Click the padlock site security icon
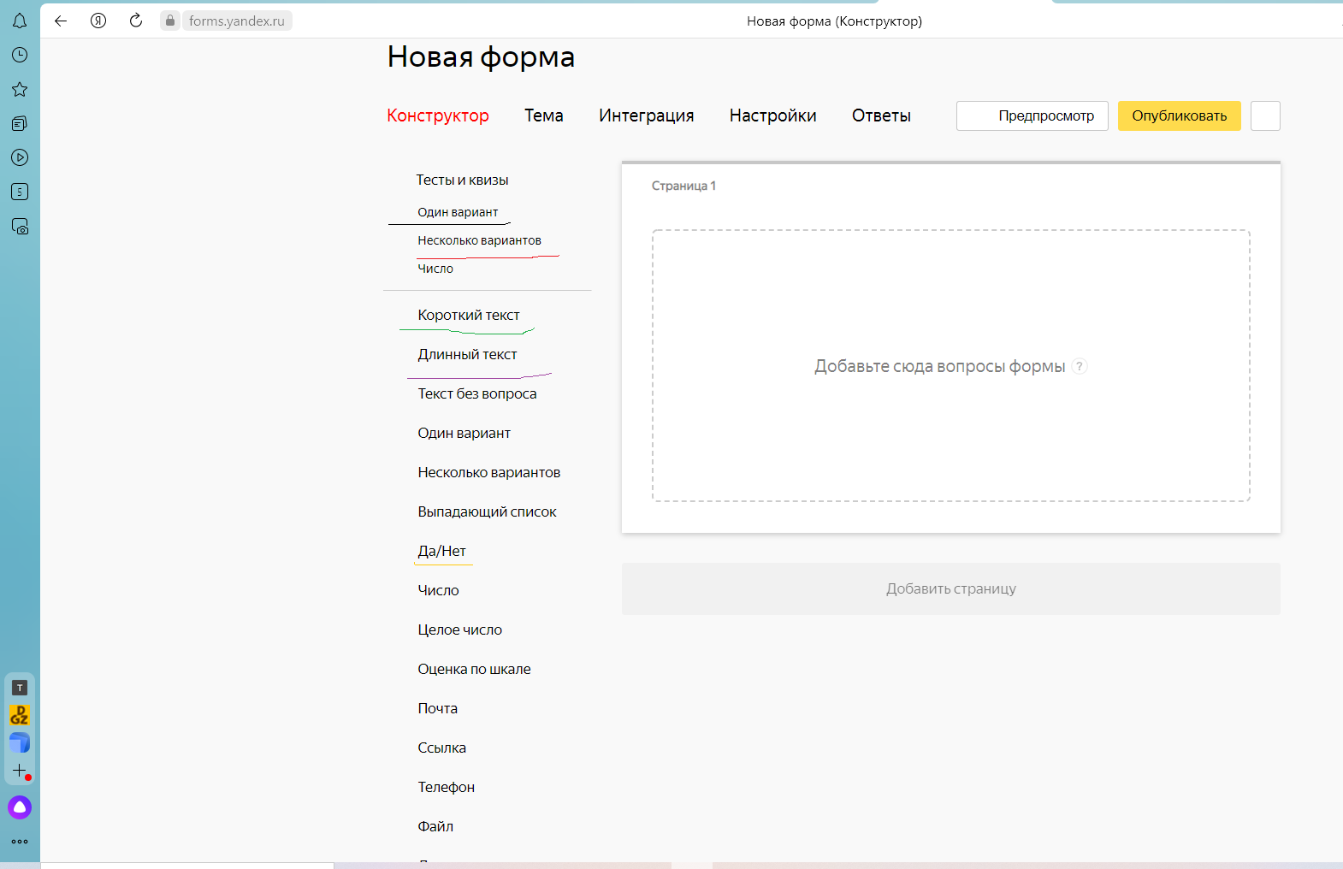 pyautogui.click(x=170, y=21)
